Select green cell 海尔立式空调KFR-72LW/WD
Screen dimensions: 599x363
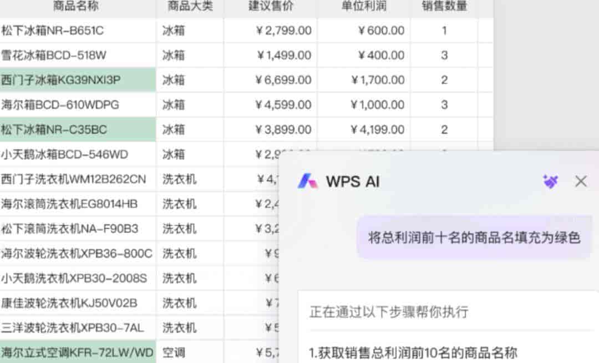78,352
